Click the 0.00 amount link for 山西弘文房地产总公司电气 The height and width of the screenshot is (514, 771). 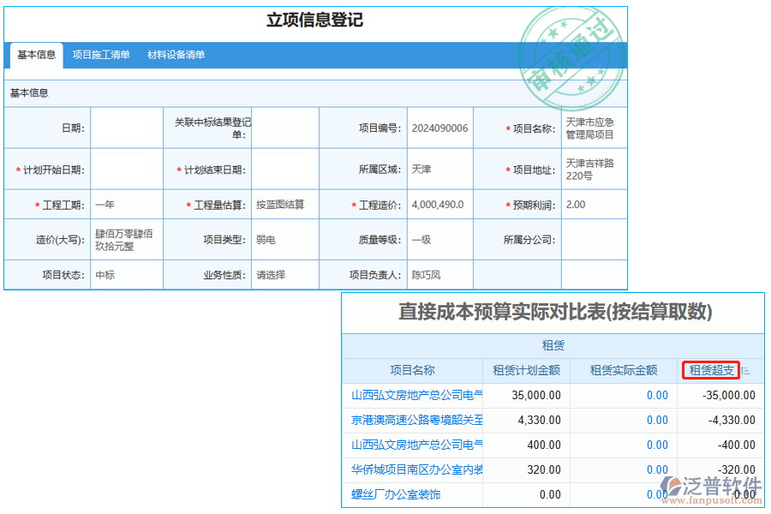656,395
